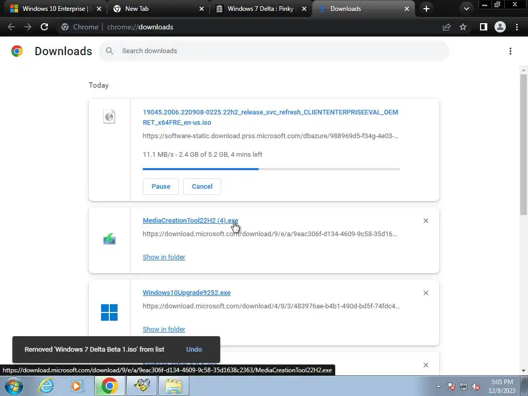The width and height of the screenshot is (528, 396).
Task: Expand the tab search dropdown arrow
Action: (466, 9)
